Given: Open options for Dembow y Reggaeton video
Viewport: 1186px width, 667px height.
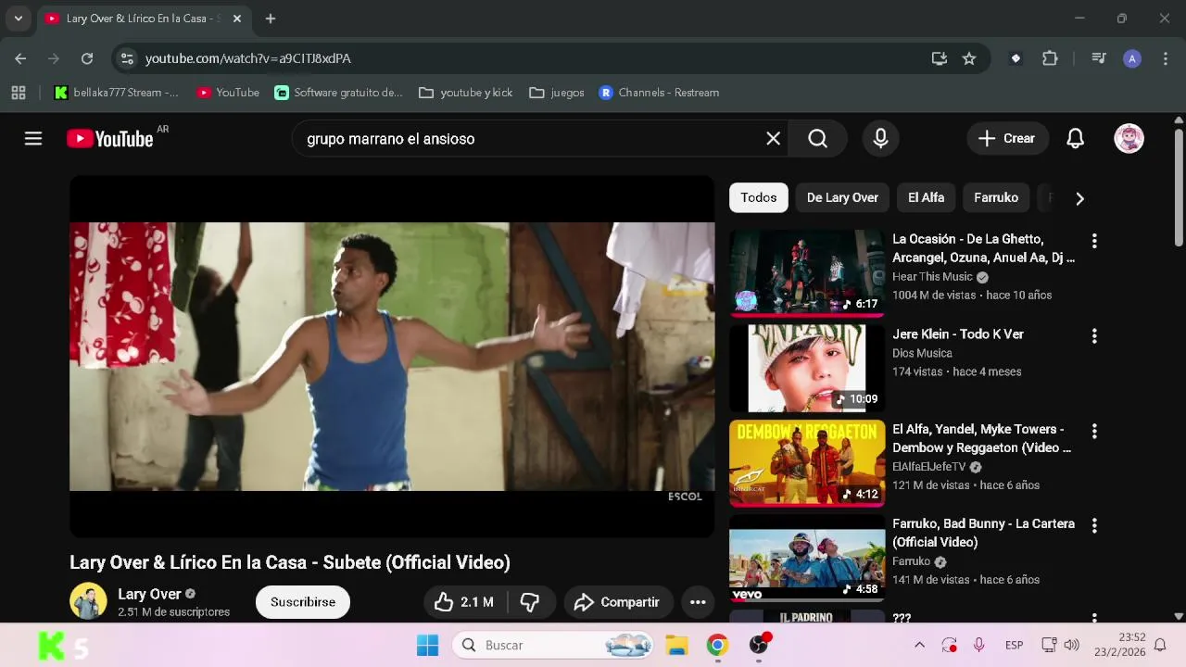Looking at the screenshot, I should pyautogui.click(x=1094, y=432).
